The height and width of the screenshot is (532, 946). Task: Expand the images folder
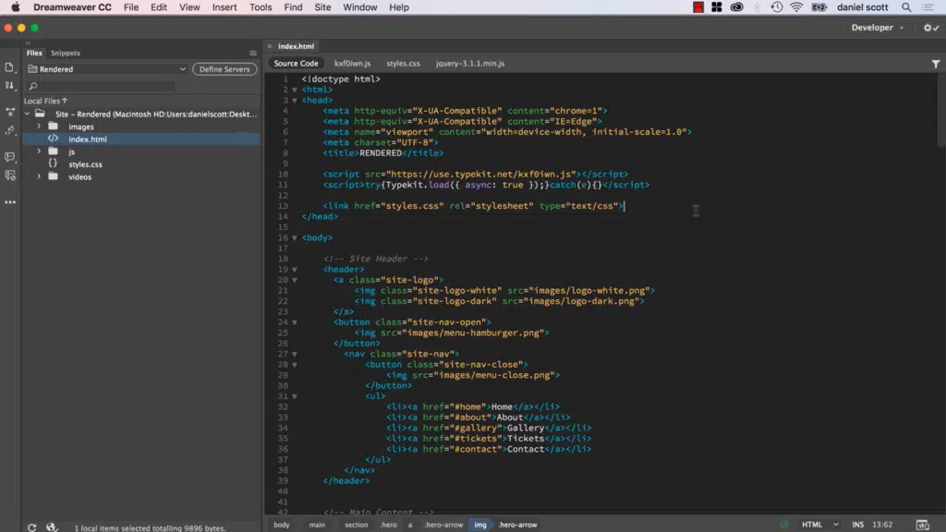[39, 127]
